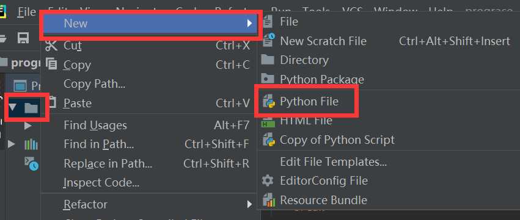Expand the Refactor submenu arrow
The image size is (520, 220).
pos(249,204)
